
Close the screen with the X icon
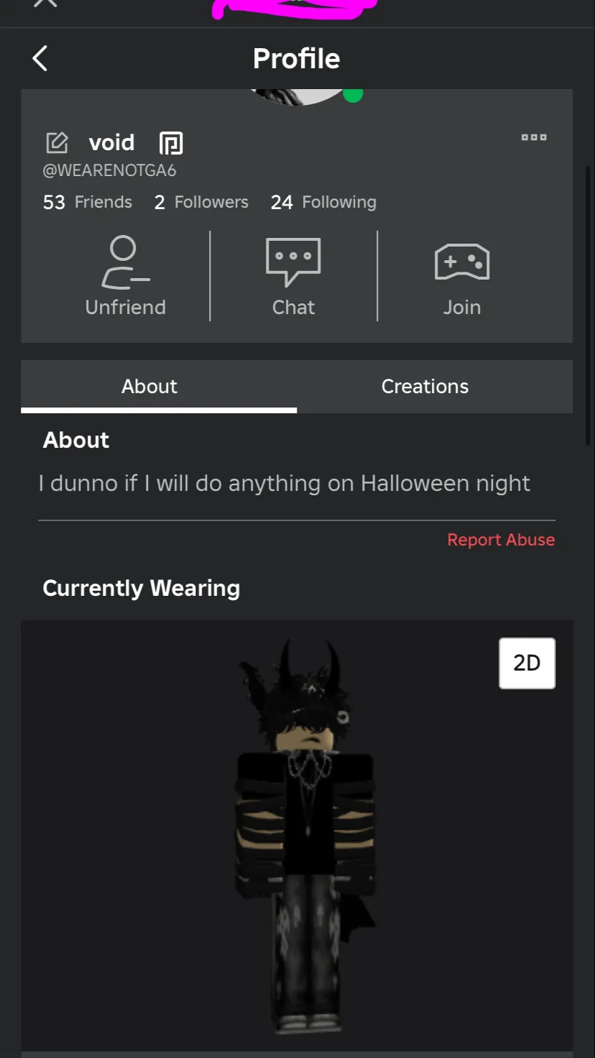point(45,4)
